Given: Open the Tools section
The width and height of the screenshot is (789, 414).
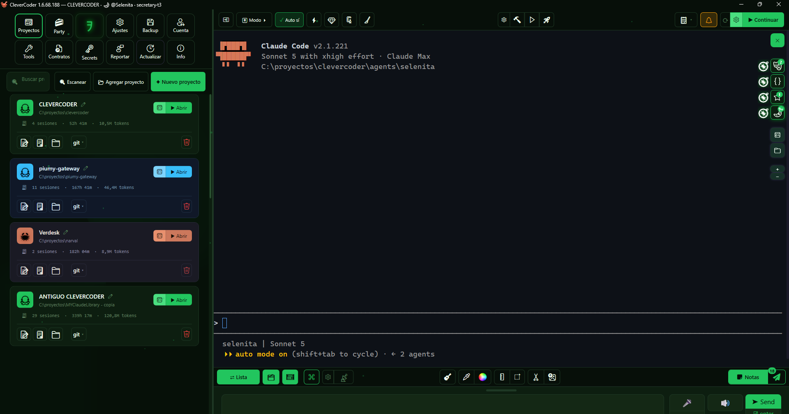Looking at the screenshot, I should click(x=29, y=52).
